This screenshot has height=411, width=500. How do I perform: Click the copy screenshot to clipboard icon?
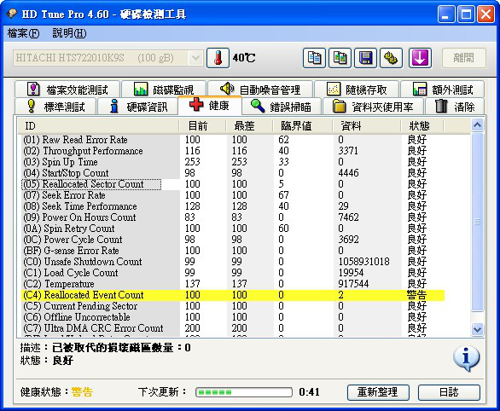coord(340,58)
